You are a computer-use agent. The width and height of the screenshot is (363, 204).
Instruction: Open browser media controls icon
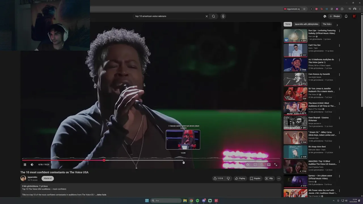350,9
